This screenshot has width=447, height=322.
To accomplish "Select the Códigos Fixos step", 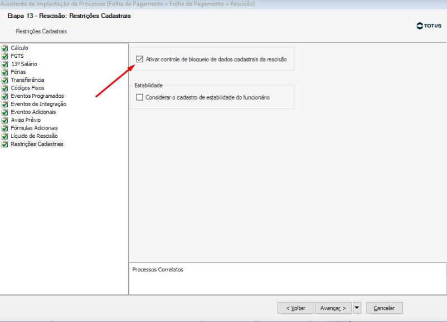I will tap(27, 88).
